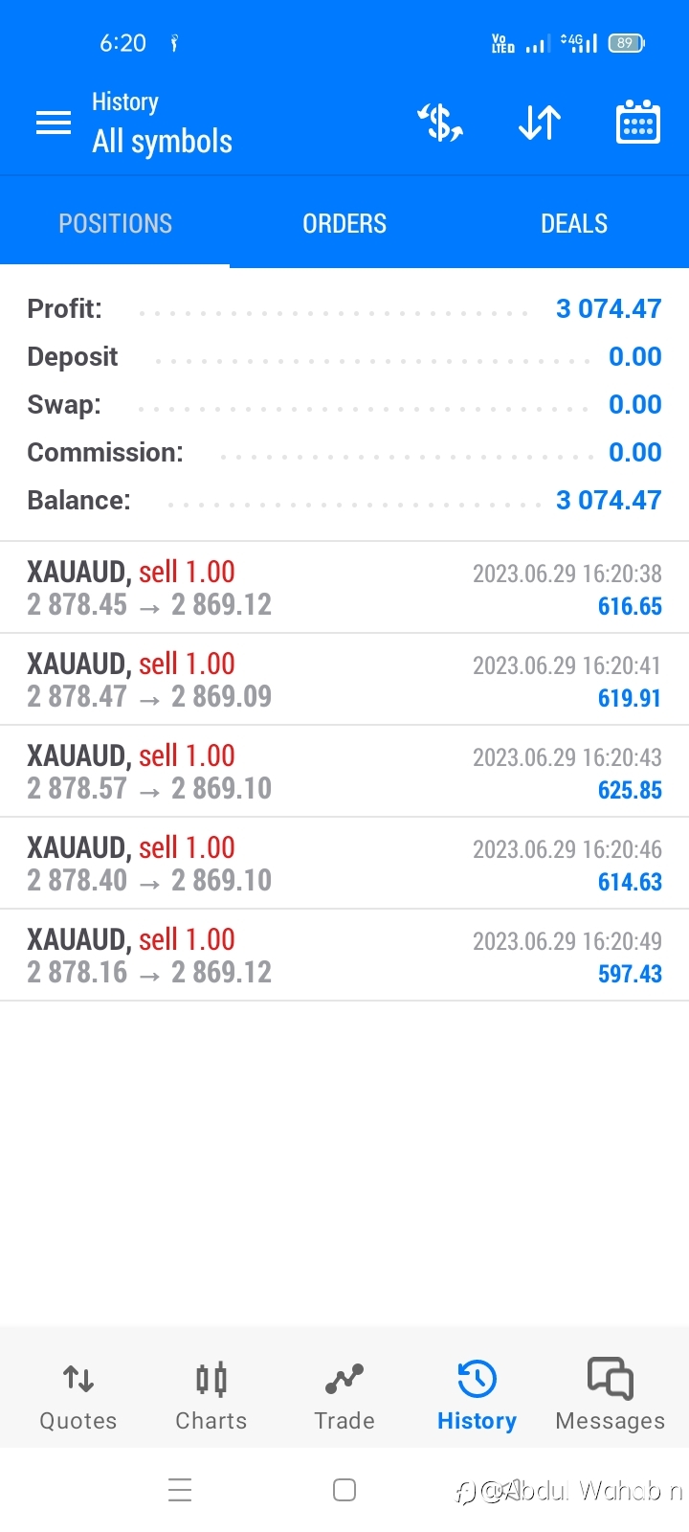
Task: Open the calendar date range icon
Action: (x=638, y=122)
